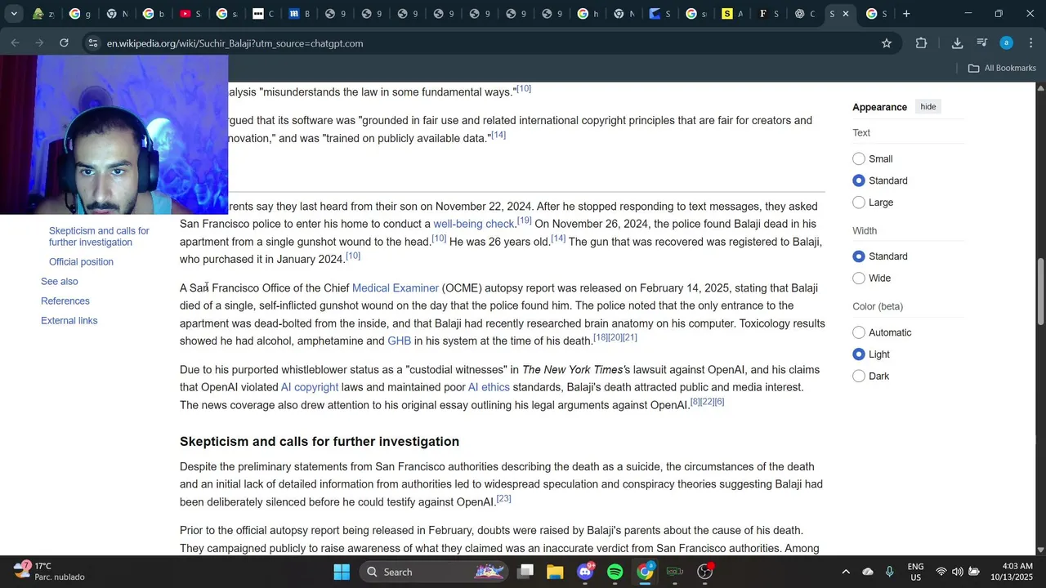The height and width of the screenshot is (588, 1046).
Task: Open the tab search dropdown arrow
Action: 13,14
